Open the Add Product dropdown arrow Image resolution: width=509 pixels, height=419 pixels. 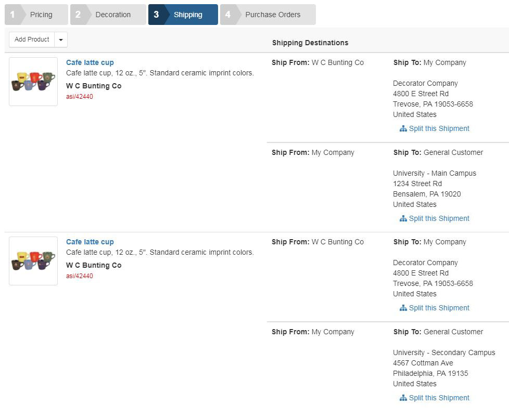point(61,40)
